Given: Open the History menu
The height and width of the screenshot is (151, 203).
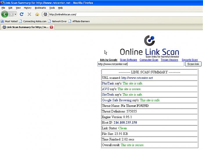Looking at the screenshot, I should (28, 8).
